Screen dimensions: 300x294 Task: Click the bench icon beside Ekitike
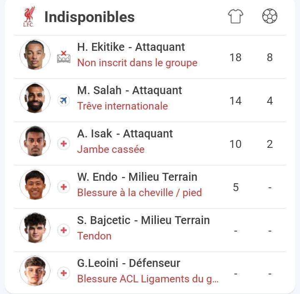point(64,57)
